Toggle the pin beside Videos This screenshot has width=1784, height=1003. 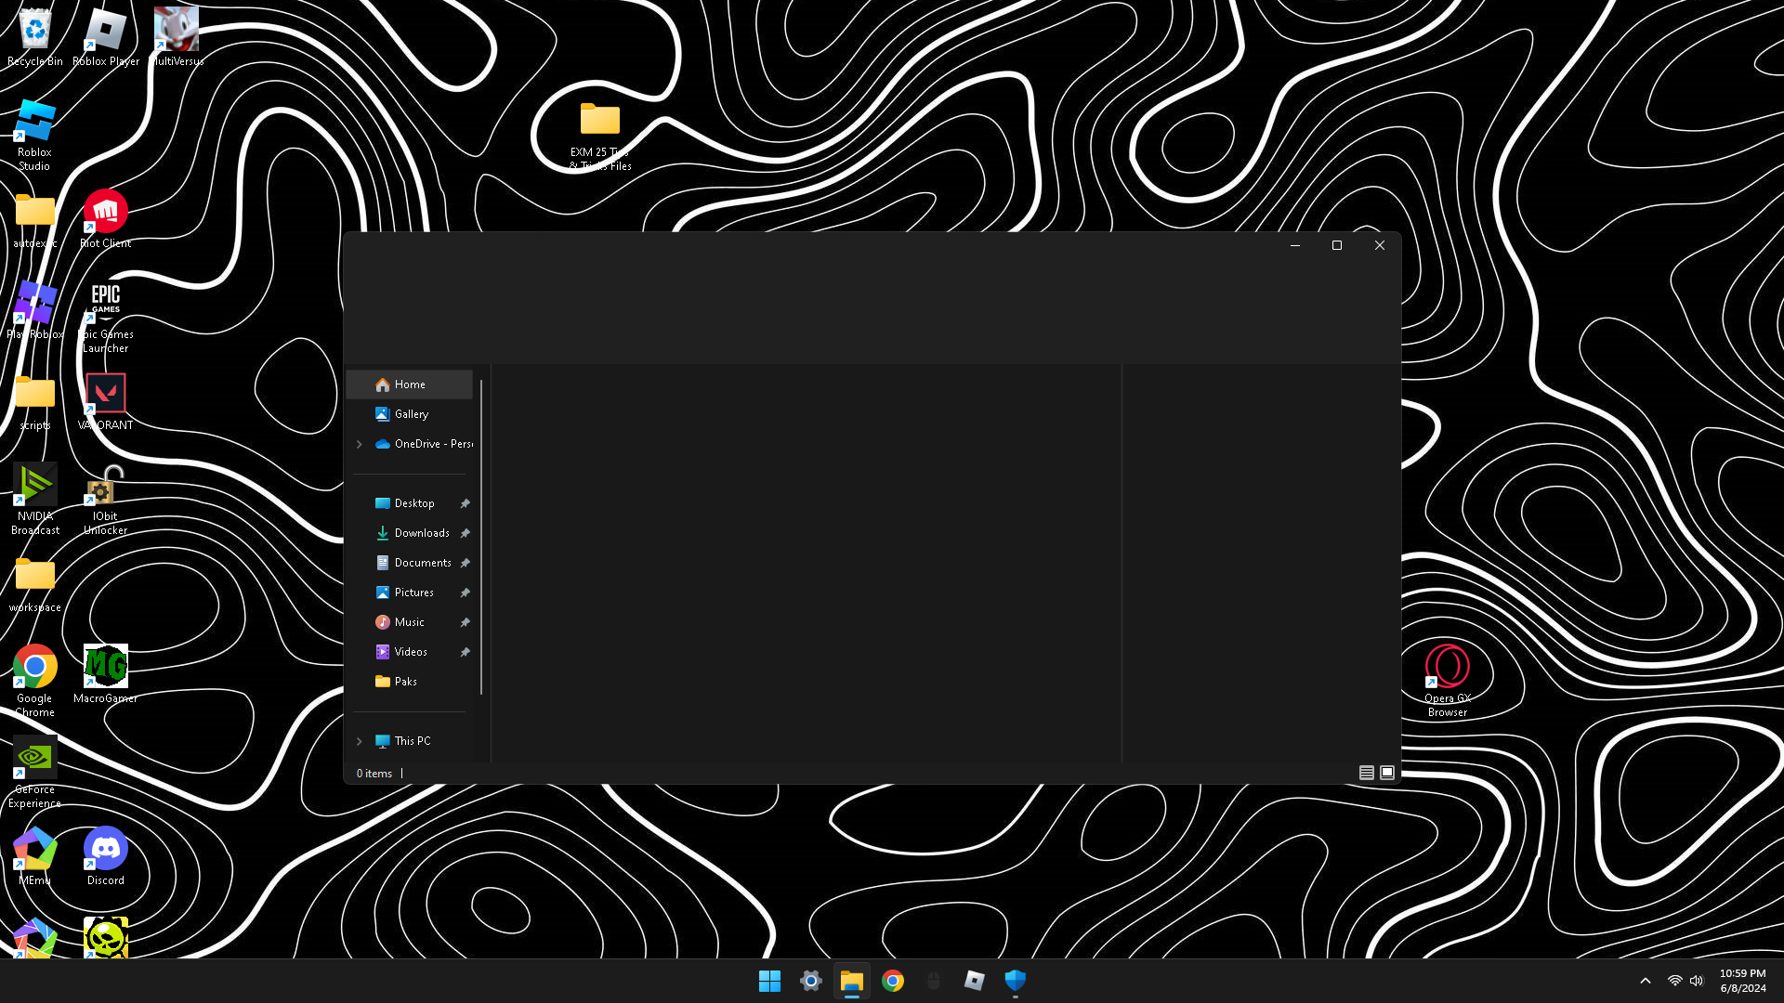(x=465, y=652)
